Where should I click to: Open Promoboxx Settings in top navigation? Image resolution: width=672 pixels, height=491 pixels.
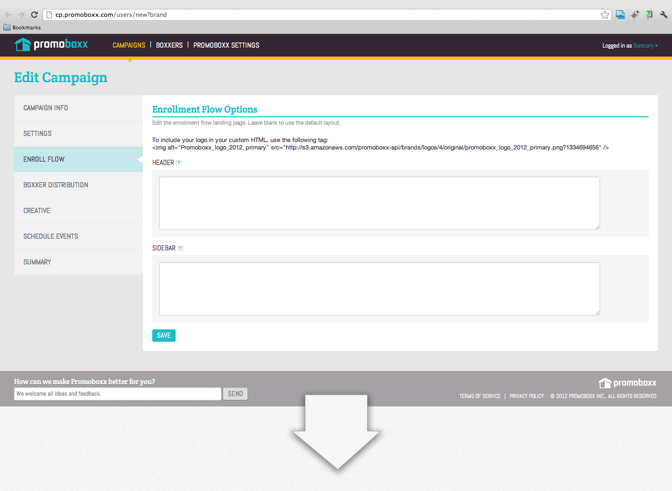point(226,45)
